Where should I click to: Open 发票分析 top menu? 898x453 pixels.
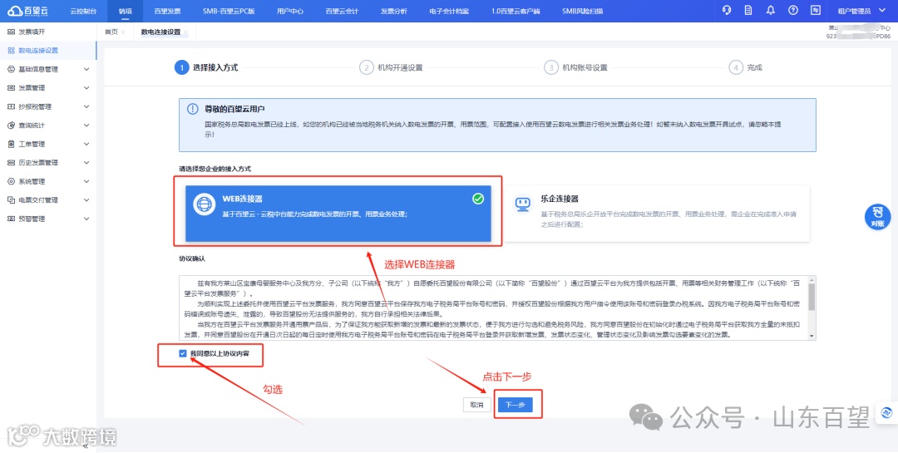pos(394,11)
